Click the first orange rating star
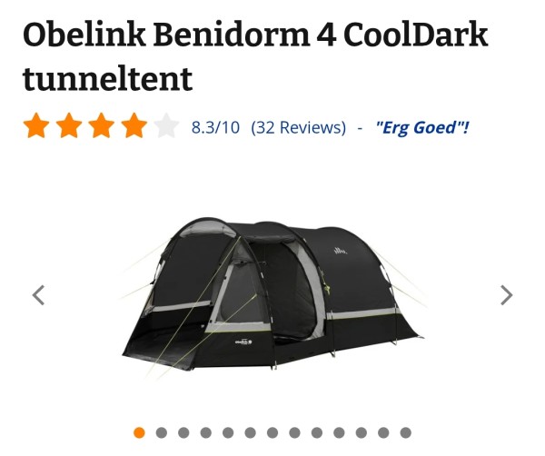This screenshot has width=545, height=456. click(x=36, y=125)
